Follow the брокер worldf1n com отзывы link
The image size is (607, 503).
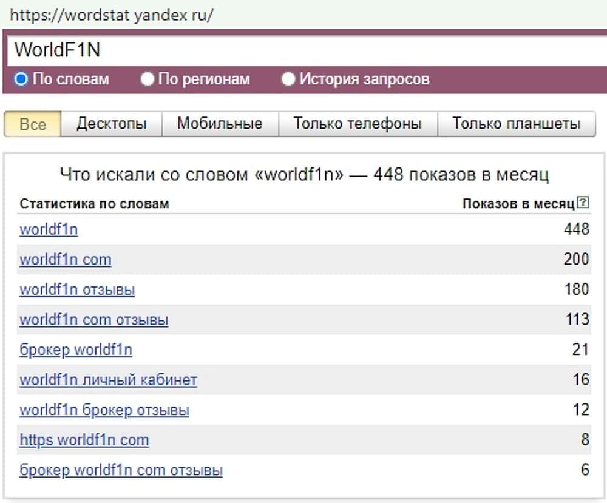[121, 471]
